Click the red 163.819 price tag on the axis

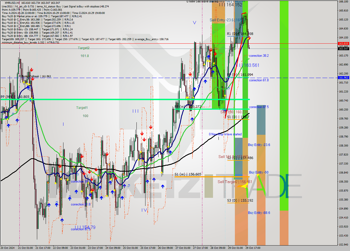click(x=343, y=43)
